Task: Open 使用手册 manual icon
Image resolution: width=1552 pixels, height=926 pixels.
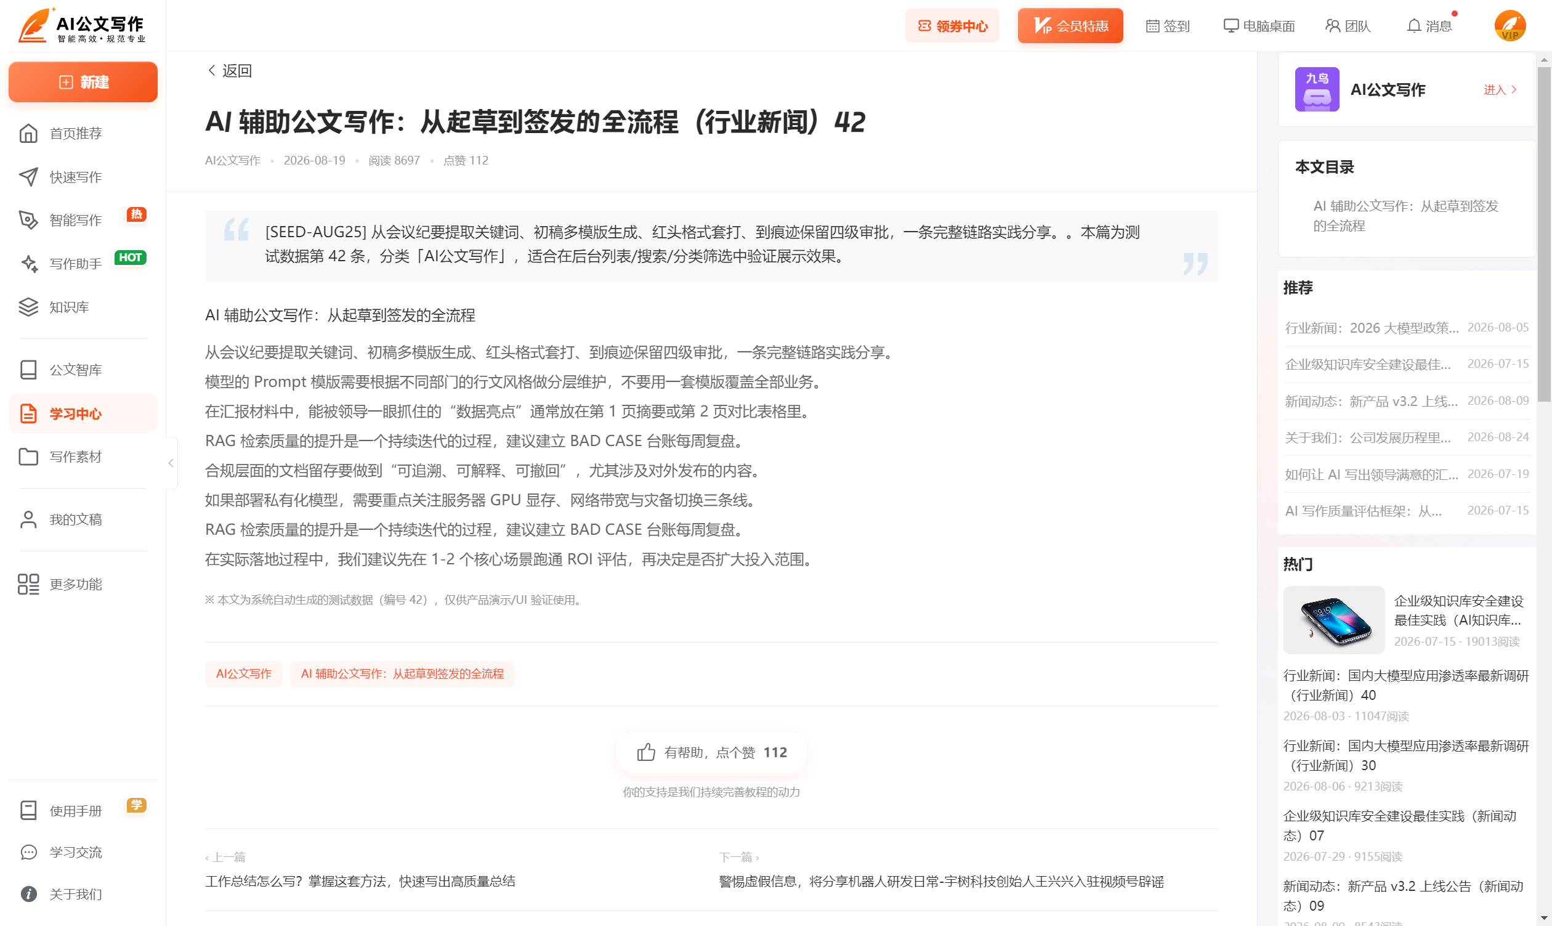Action: 29,811
